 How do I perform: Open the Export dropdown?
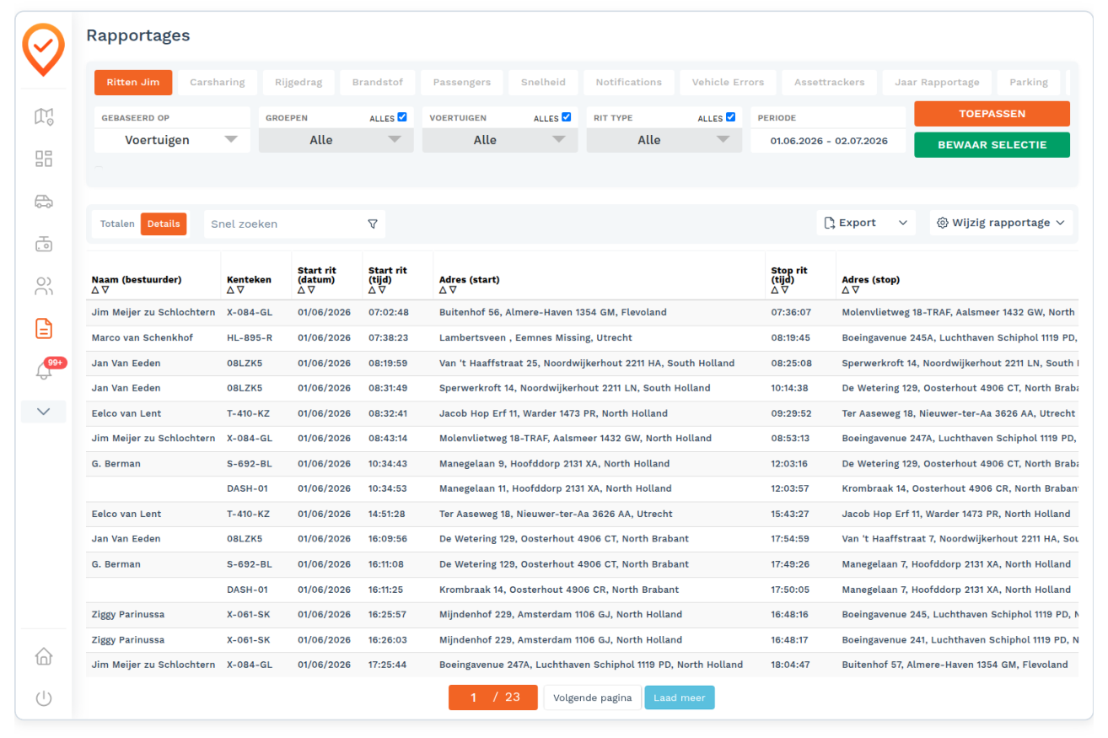click(866, 223)
